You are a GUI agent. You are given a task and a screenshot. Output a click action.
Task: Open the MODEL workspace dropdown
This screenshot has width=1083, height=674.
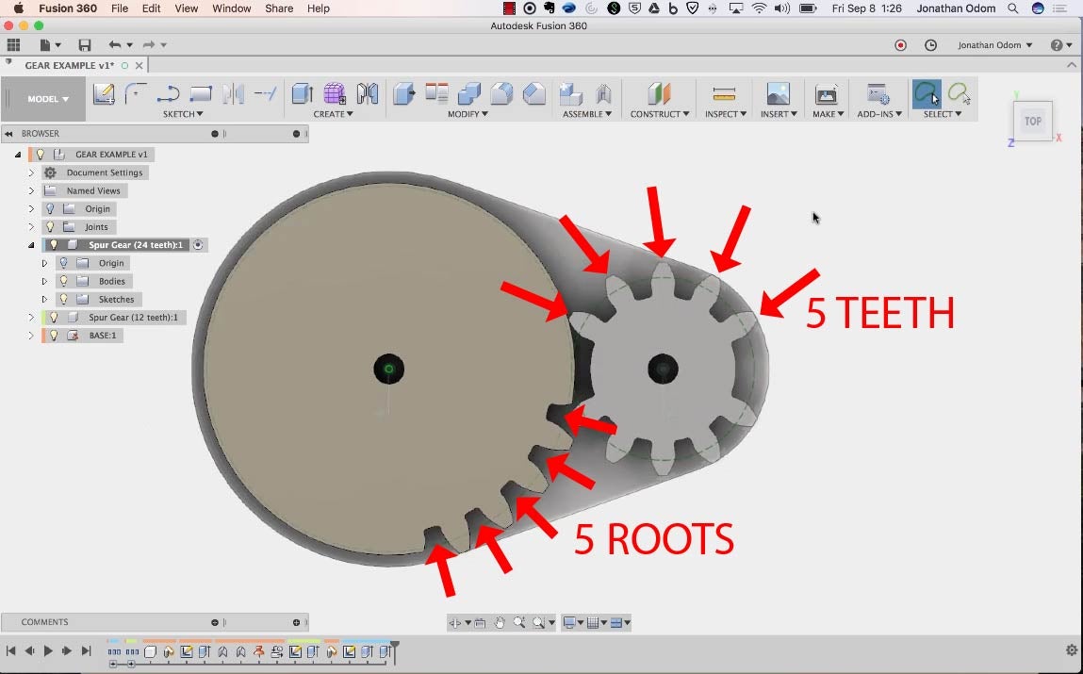pyautogui.click(x=48, y=99)
